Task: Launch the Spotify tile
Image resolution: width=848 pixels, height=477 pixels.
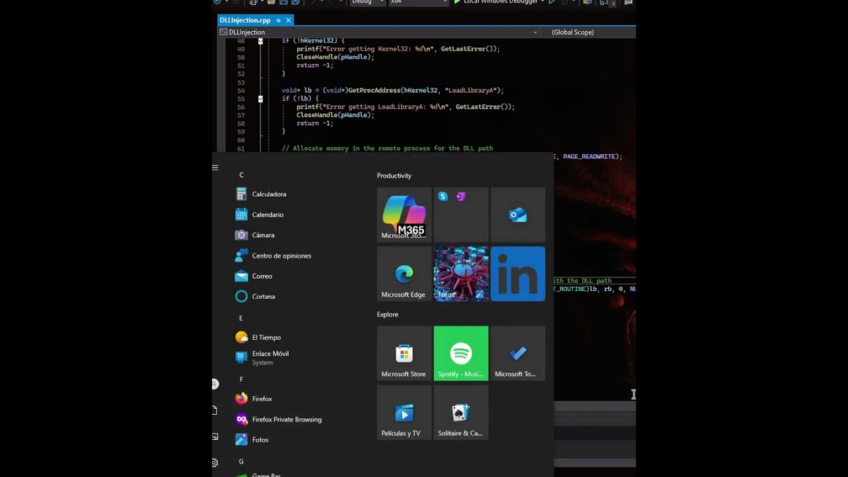Action: point(461,353)
